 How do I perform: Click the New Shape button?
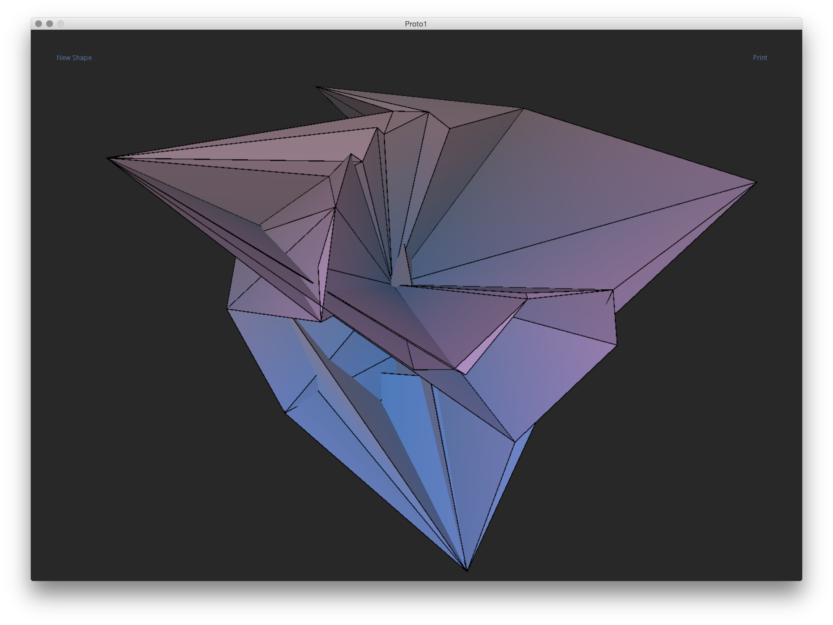[74, 58]
